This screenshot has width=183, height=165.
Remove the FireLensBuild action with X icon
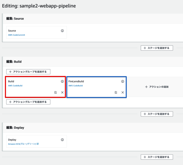tap(123, 92)
